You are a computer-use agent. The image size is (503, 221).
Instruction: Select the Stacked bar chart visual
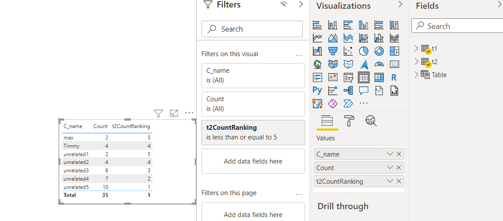pyautogui.click(x=317, y=25)
